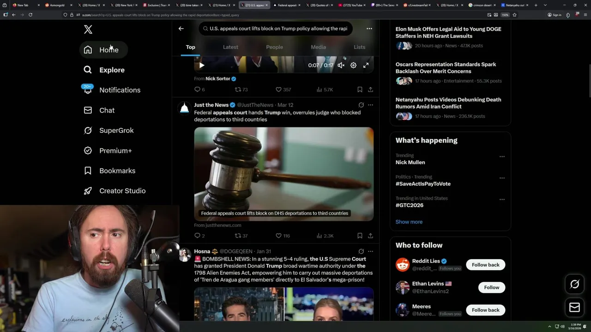The image size is (591, 332).
Task: Open Explore in the sidebar
Action: point(104,70)
